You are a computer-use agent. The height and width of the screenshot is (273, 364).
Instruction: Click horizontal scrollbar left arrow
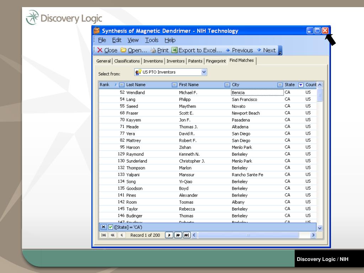(194, 235)
